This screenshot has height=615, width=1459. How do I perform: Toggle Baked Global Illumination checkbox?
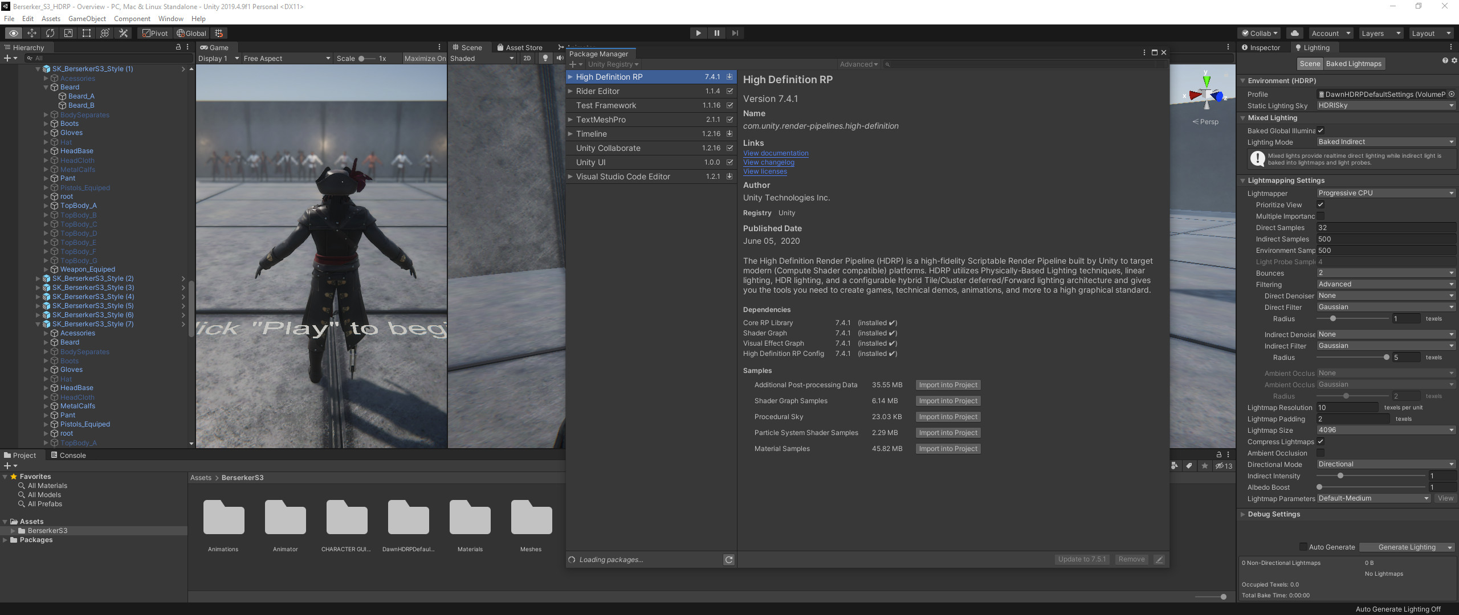click(x=1321, y=130)
